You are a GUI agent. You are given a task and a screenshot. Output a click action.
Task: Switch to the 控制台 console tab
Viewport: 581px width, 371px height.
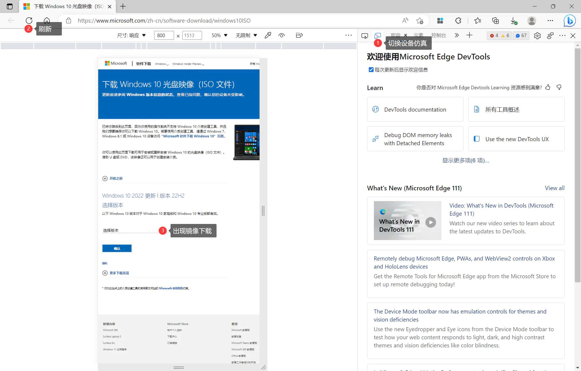[x=438, y=35]
